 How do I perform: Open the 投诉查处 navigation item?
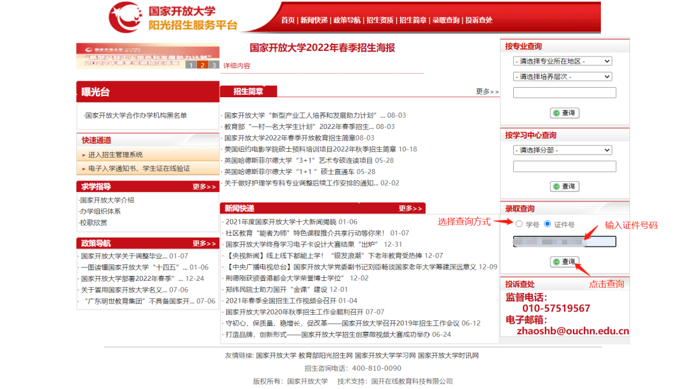(x=479, y=20)
